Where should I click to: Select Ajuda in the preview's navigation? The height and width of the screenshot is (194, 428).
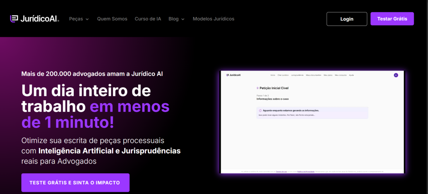click(351, 75)
